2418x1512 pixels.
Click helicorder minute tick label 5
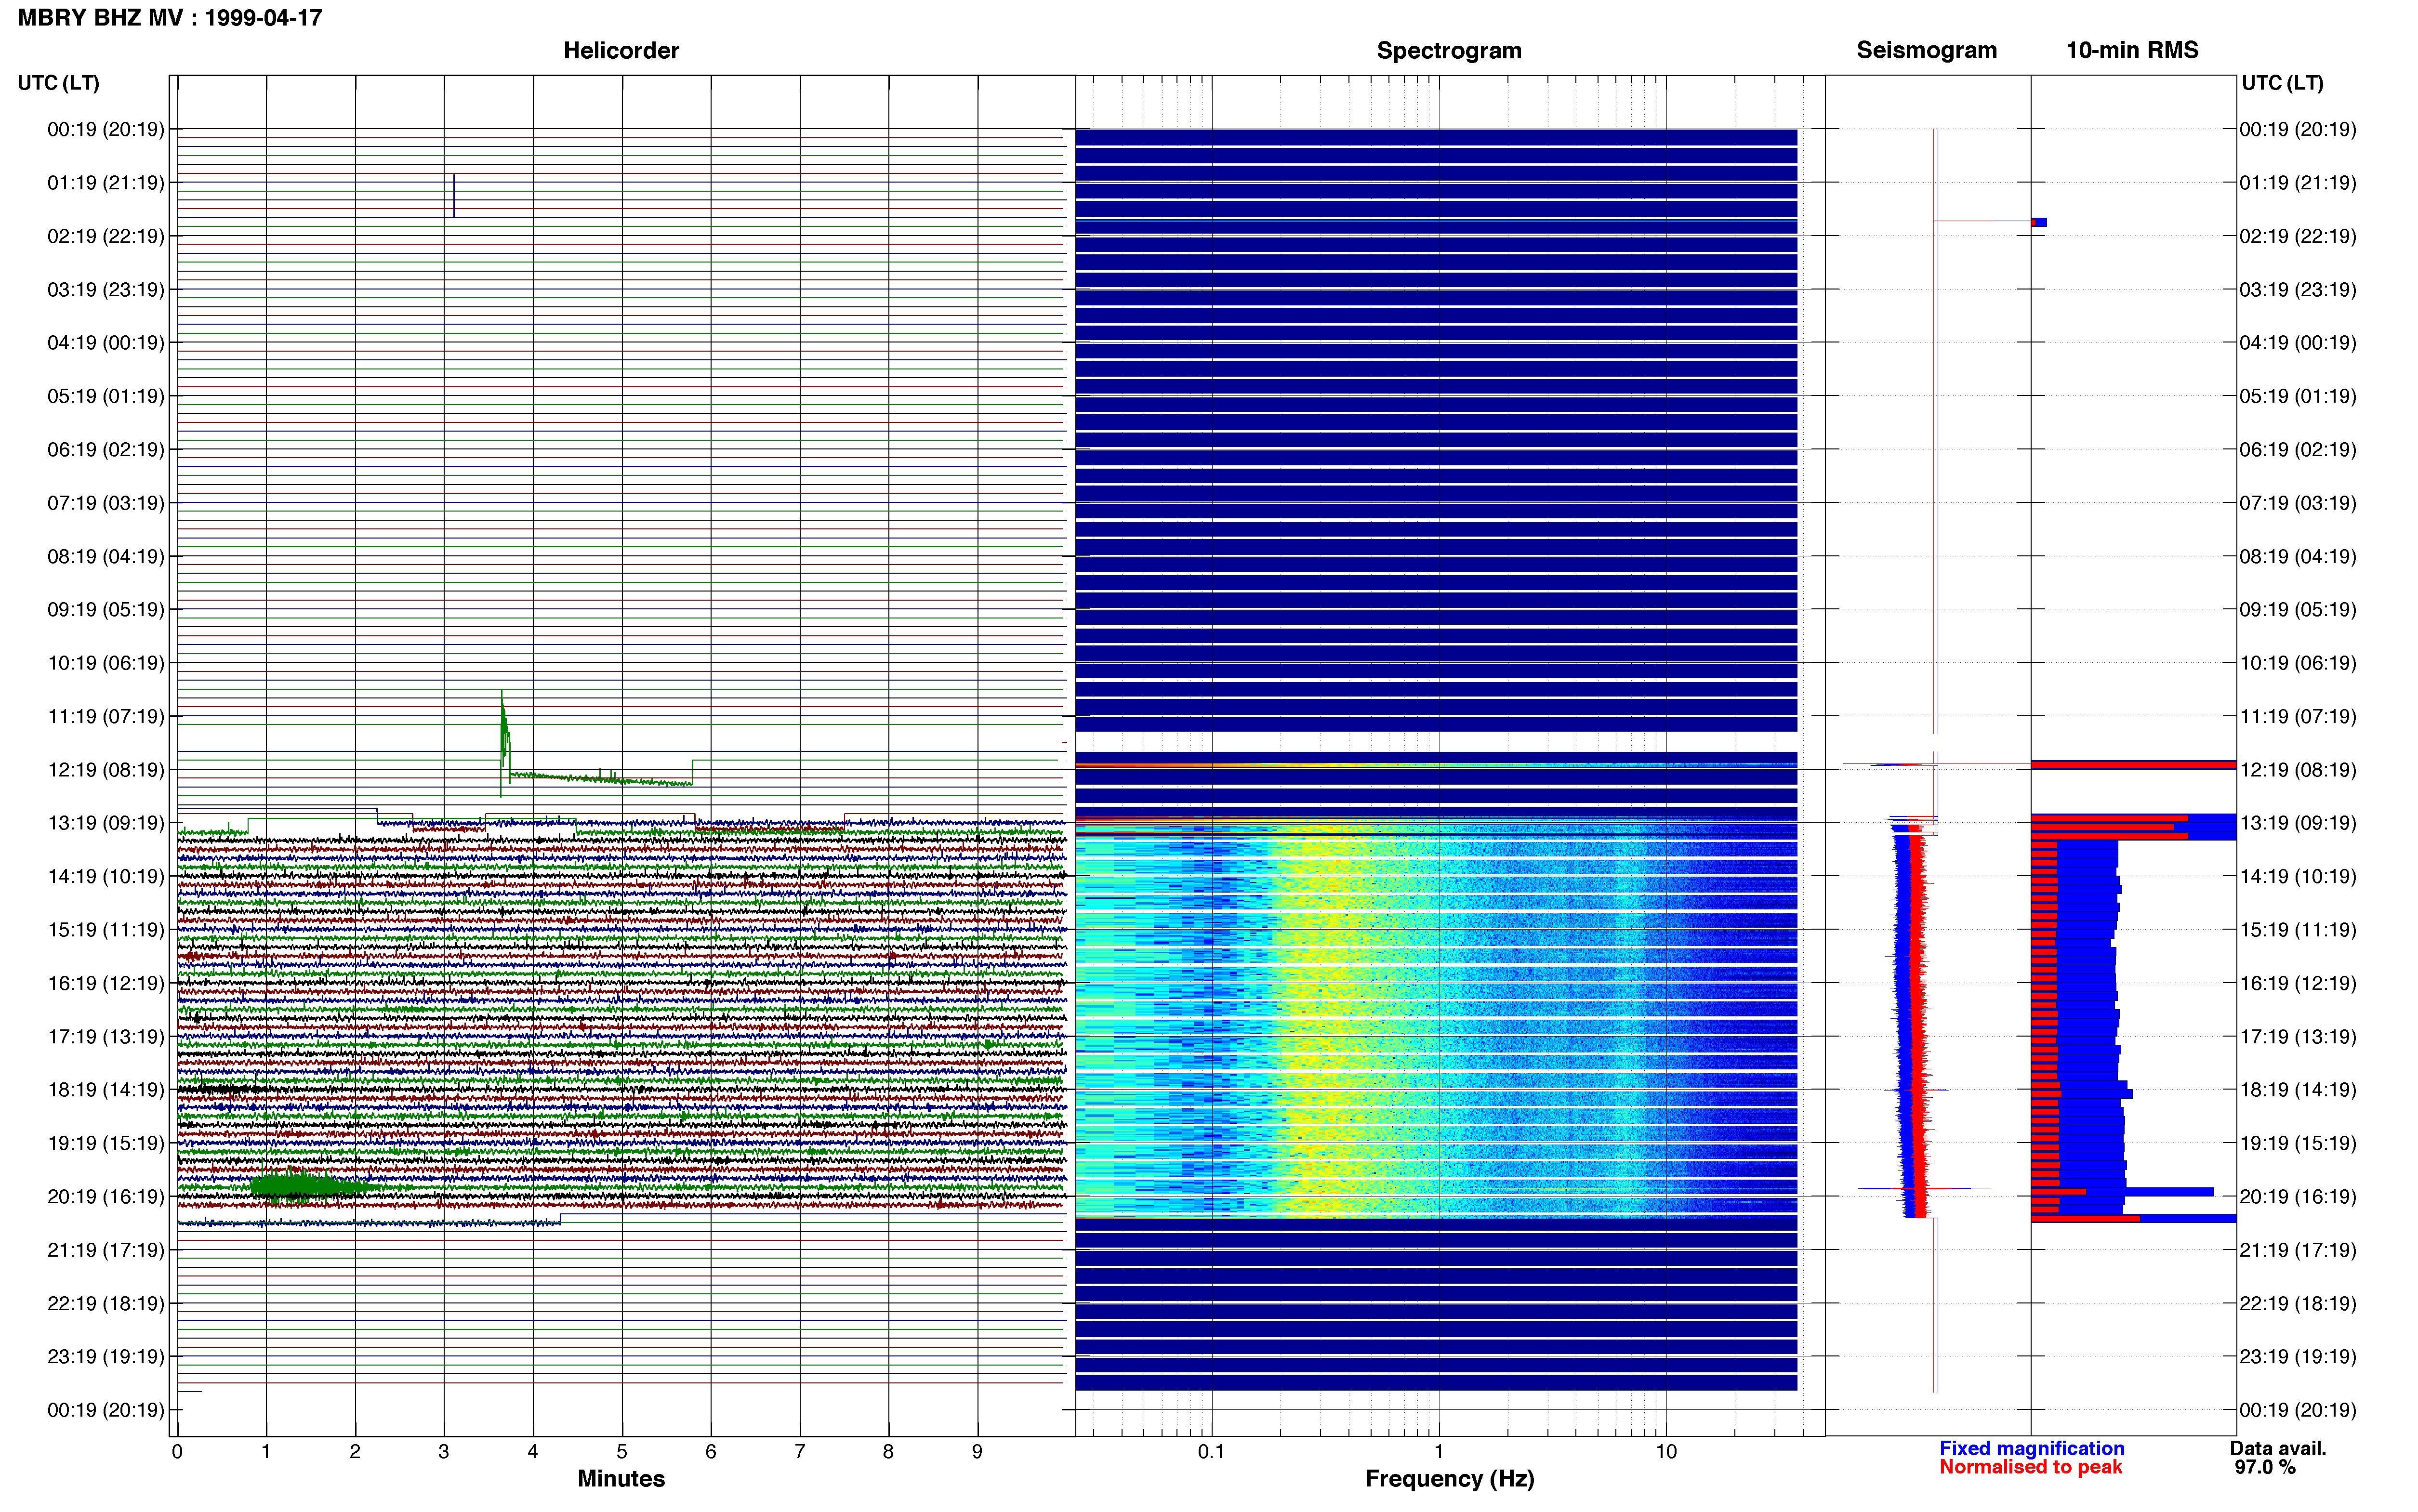pos(622,1452)
